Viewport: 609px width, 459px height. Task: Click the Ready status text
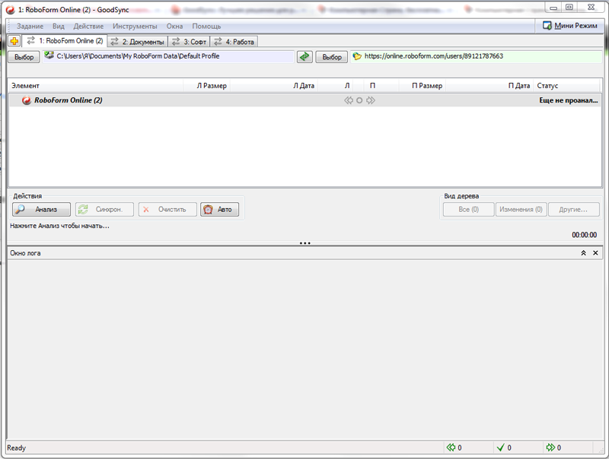tap(16, 448)
